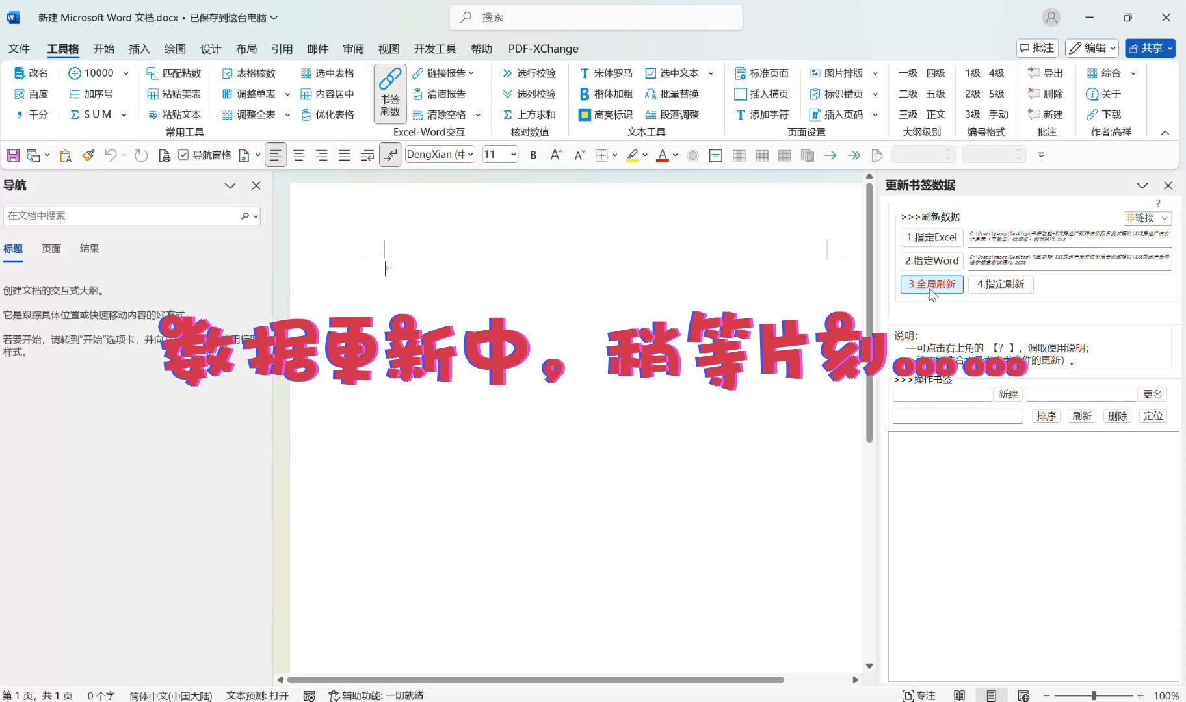This screenshot has height=702, width=1186.
Task: Open the 非链接 dropdown in bookmark pane
Action: [x=1148, y=218]
